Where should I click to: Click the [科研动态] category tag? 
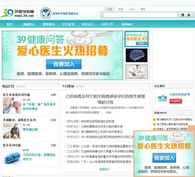pyautogui.click(x=73, y=127)
